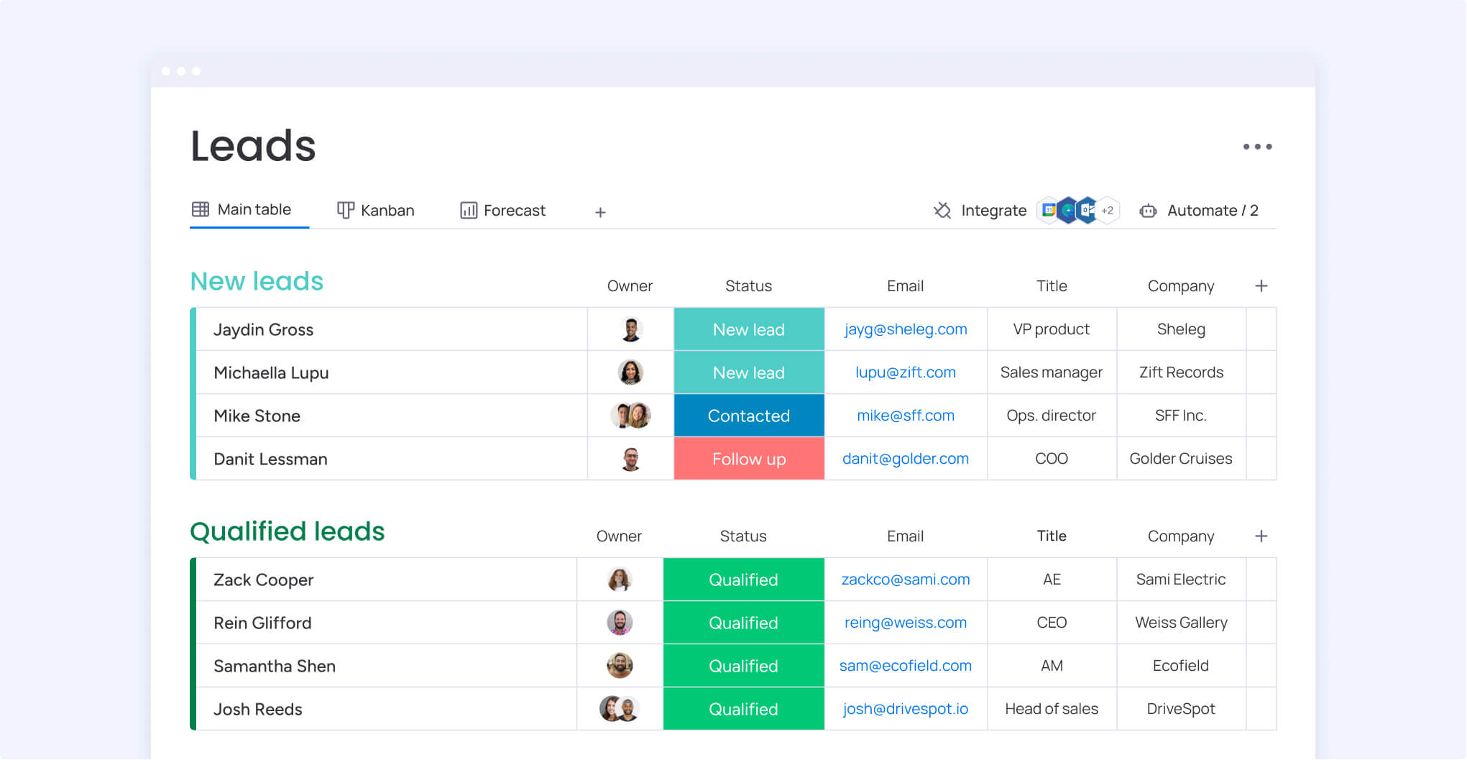Screen dimensions: 1467x760
Task: Switch to the Forecast view
Action: click(x=515, y=210)
